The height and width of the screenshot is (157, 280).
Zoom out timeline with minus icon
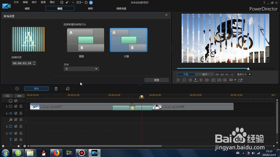3,146
